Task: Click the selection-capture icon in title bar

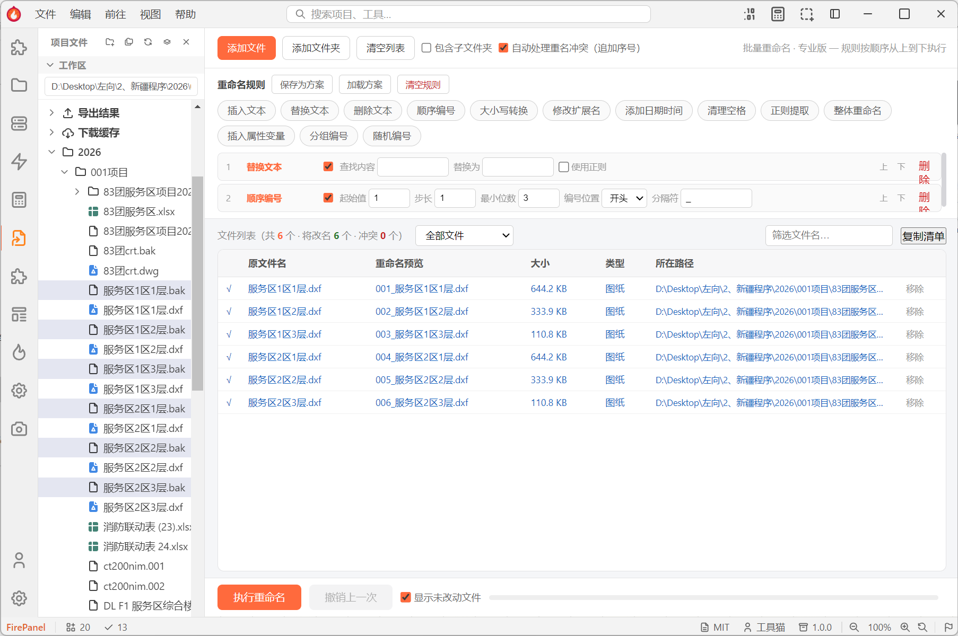Action: pos(807,14)
